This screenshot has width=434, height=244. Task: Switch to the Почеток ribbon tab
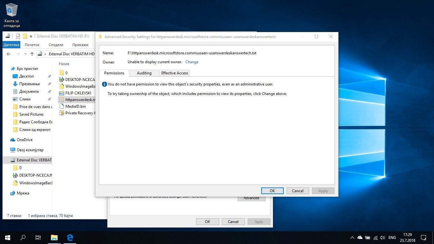point(32,45)
